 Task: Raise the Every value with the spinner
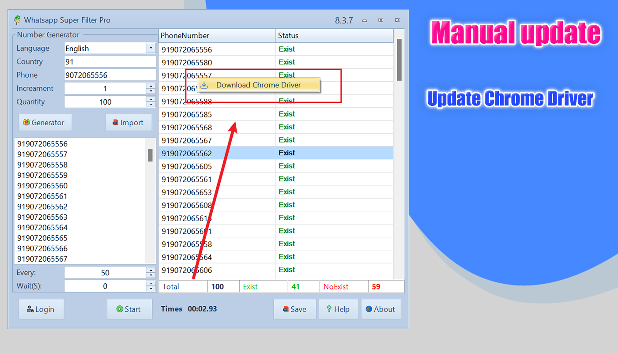tap(151, 270)
